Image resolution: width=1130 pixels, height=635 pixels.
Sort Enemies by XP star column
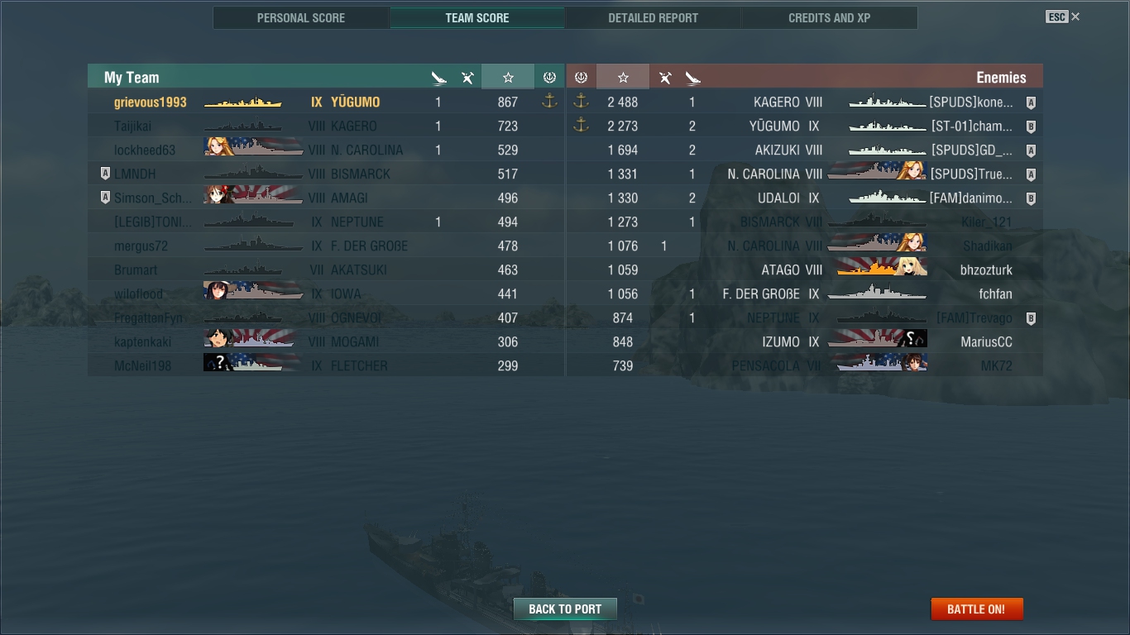[x=623, y=77]
